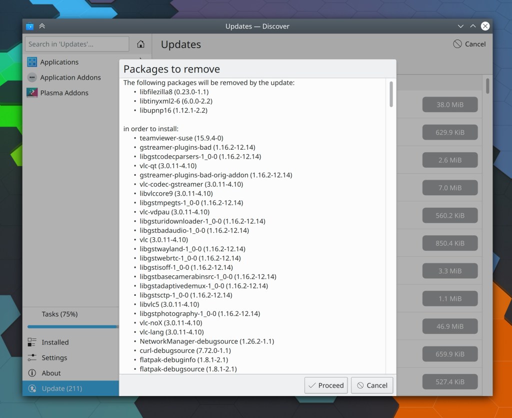
Task: Open the Application Addons category
Action: tap(70, 78)
